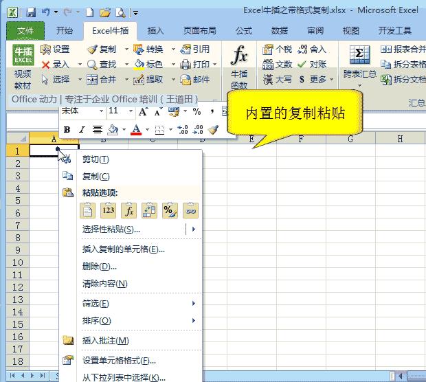Click paste transpose option icon
The image size is (426, 382).
click(x=149, y=210)
